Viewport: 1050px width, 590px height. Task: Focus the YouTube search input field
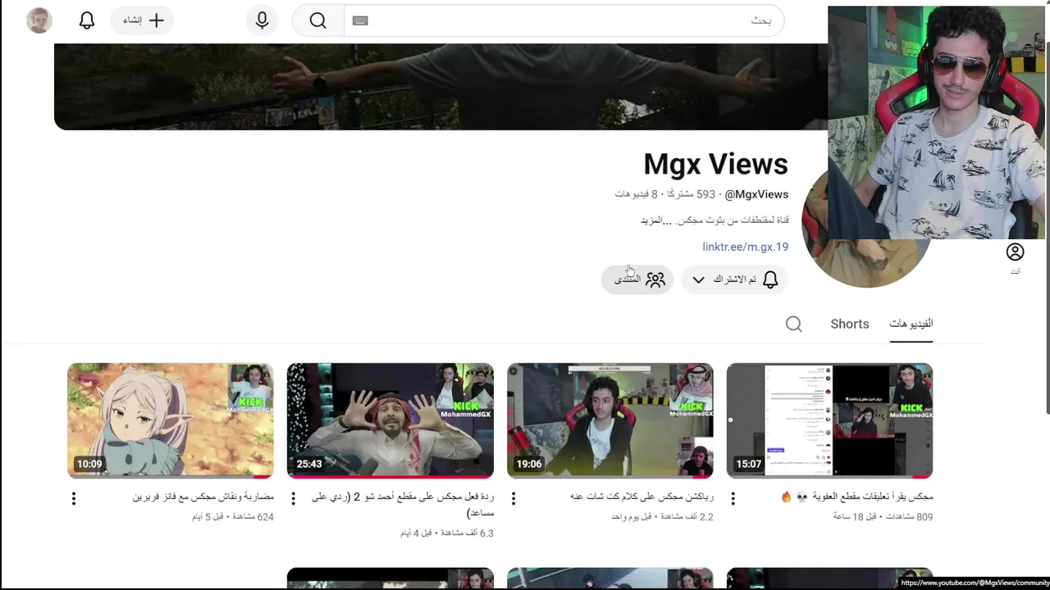pyautogui.click(x=564, y=20)
